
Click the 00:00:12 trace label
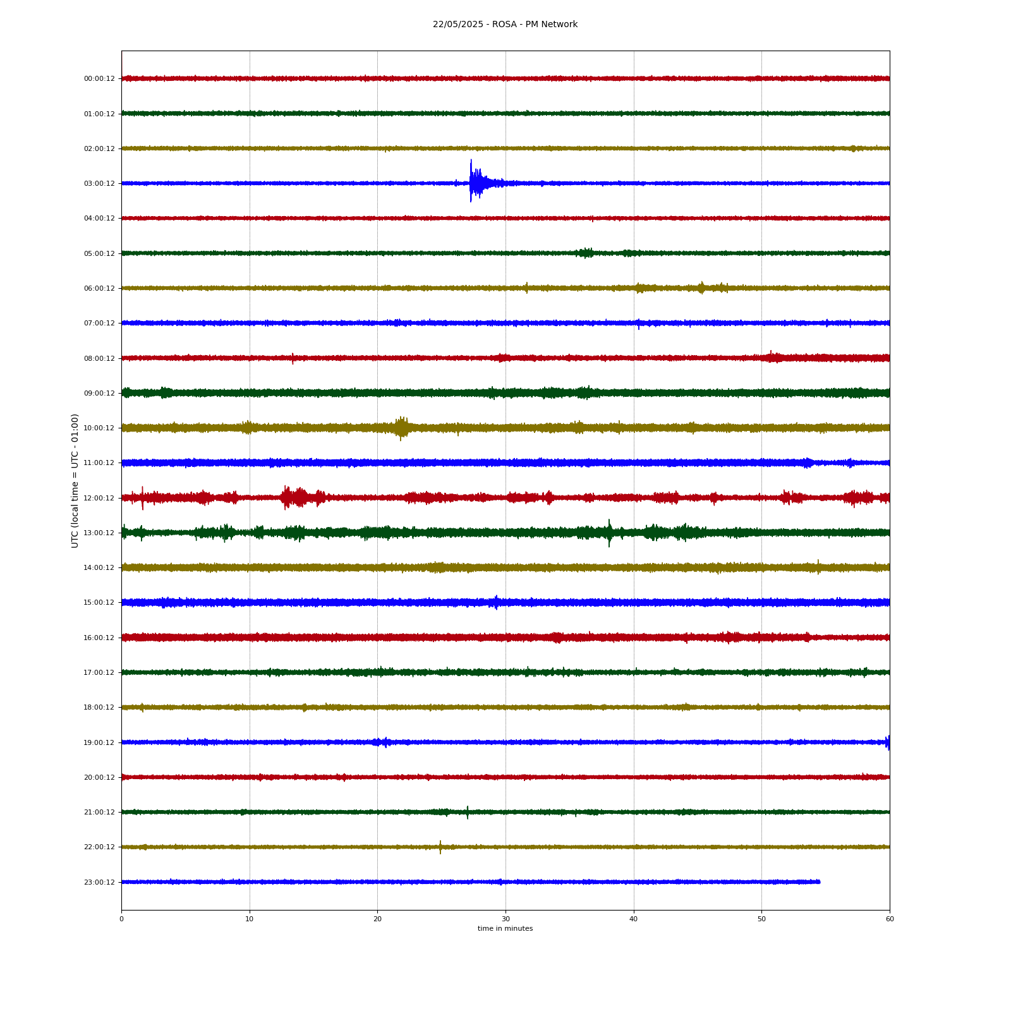(x=99, y=79)
